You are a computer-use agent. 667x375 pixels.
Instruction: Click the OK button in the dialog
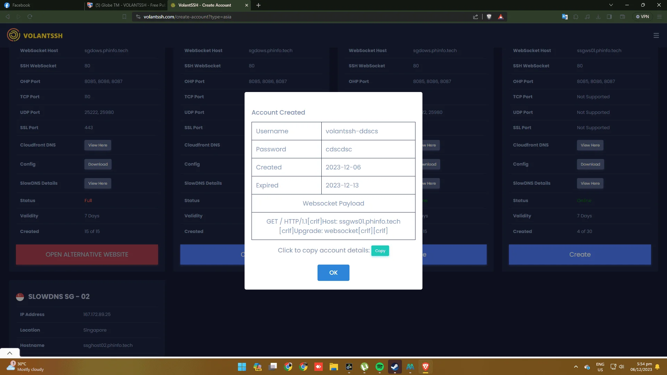click(333, 273)
